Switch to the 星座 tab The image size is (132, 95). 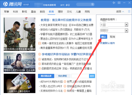point(34,12)
